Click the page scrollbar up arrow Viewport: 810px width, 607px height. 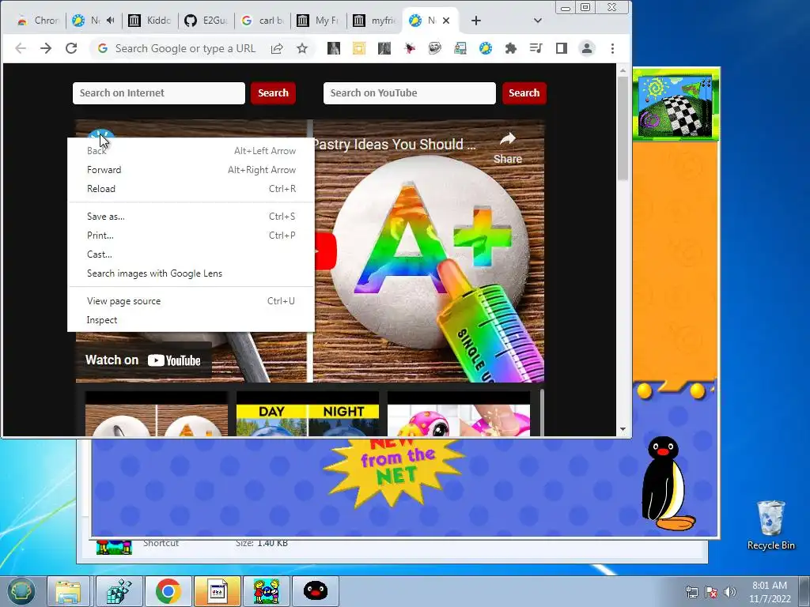point(623,70)
